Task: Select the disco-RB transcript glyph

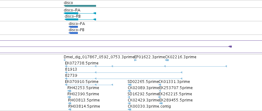Action: [x=80, y=19]
